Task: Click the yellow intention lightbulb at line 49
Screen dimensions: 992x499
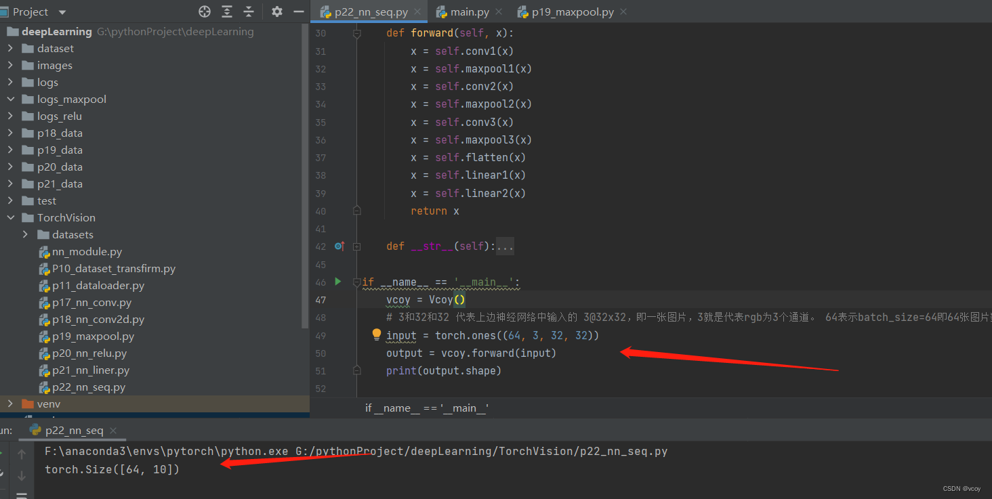Action: (377, 334)
